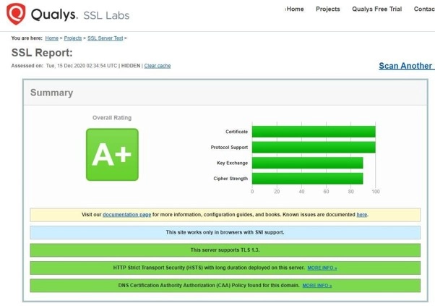Image resolution: width=435 pixels, height=306 pixels.
Task: Click the Clear cache link
Action: [158, 66]
